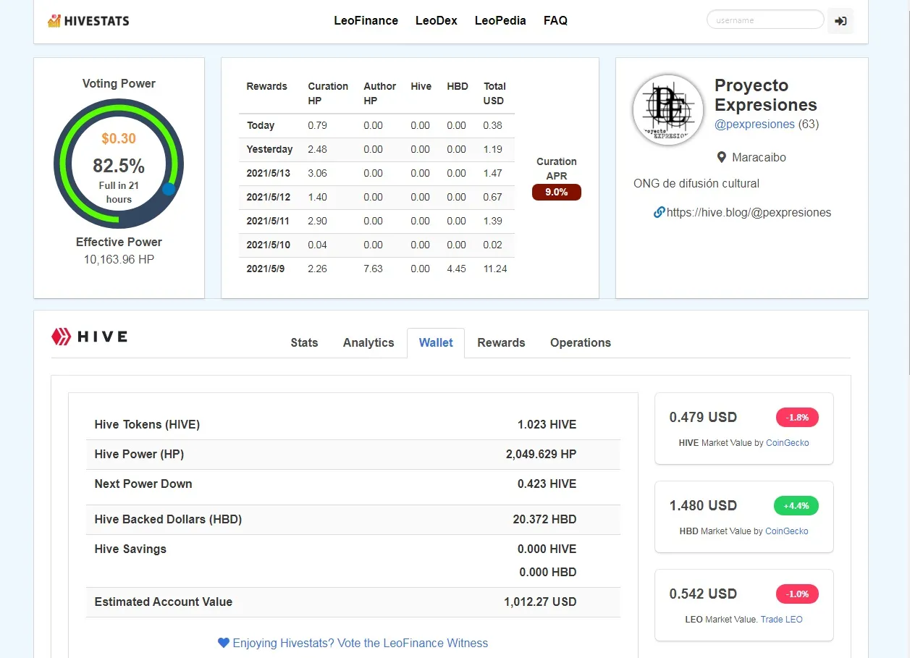Click the Maracaibo location pin icon
Image resolution: width=910 pixels, height=658 pixels.
tap(721, 157)
